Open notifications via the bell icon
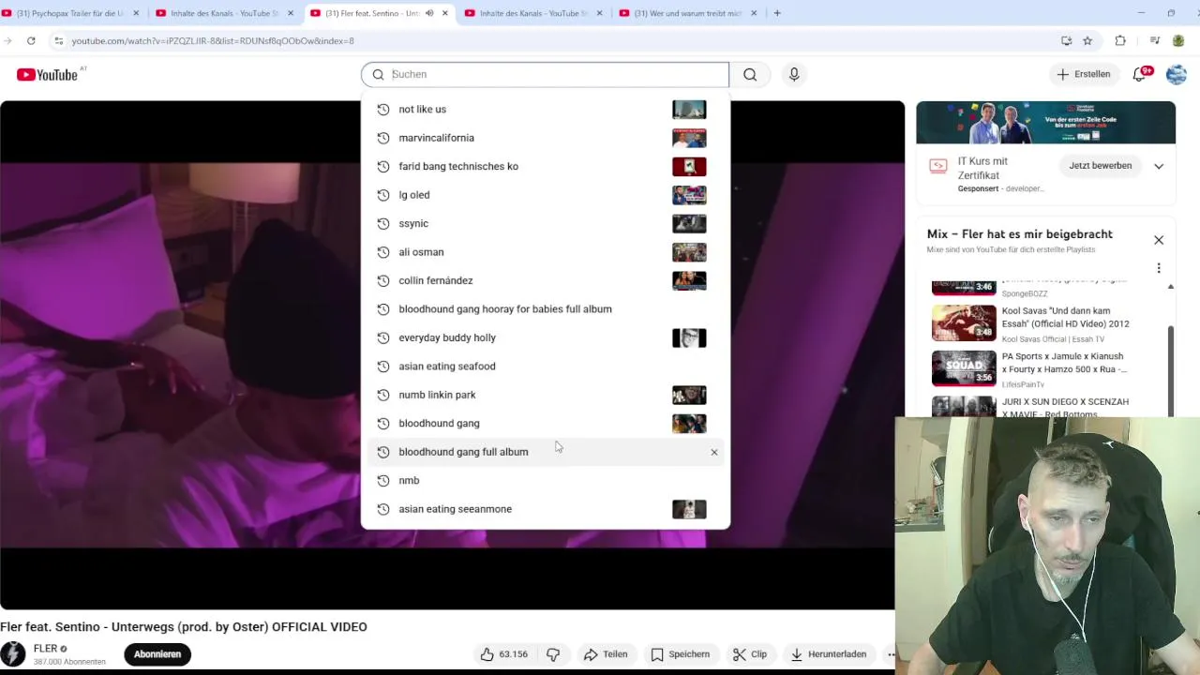 click(x=1140, y=74)
